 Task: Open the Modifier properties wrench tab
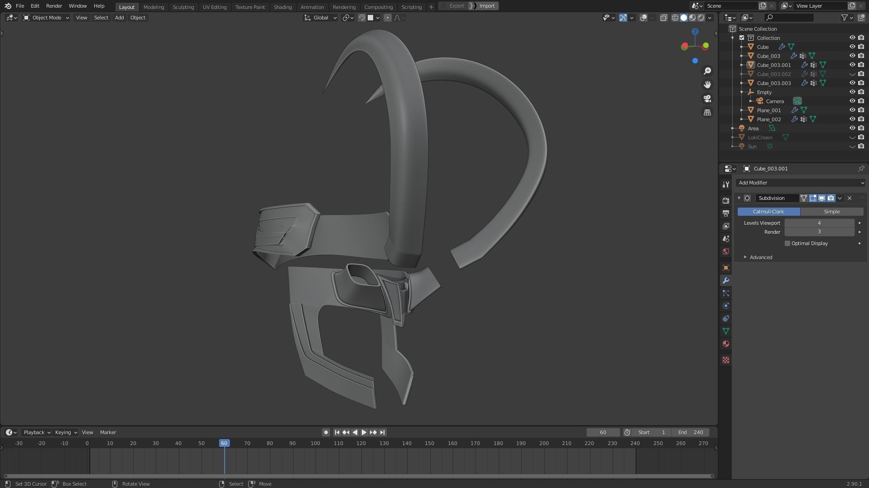coord(726,280)
